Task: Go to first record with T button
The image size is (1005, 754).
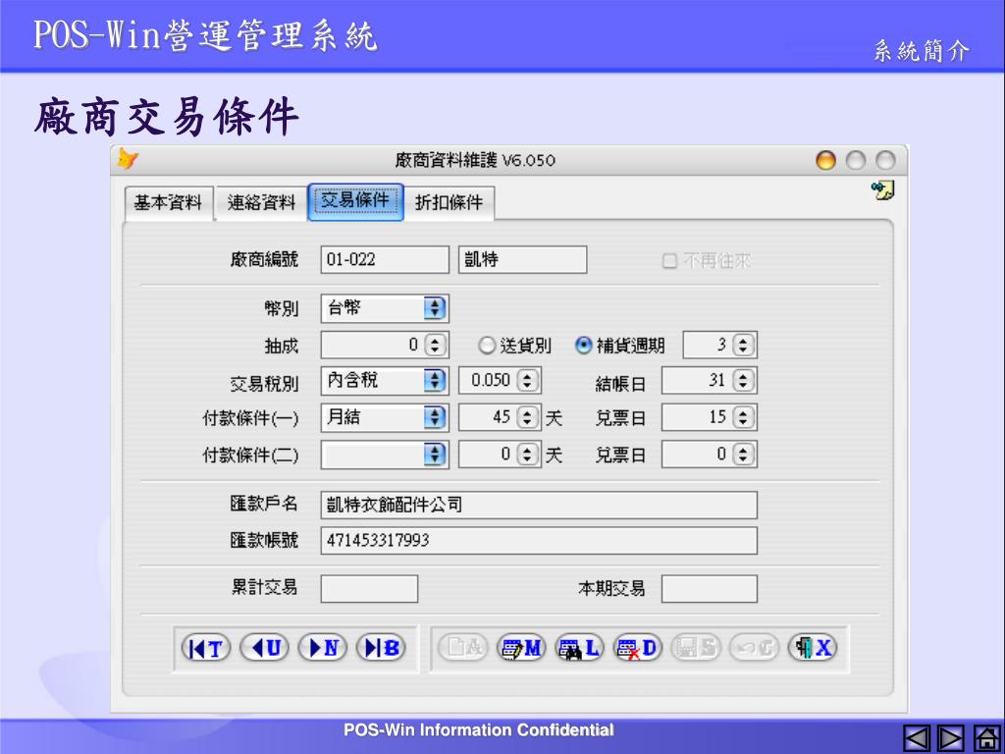Action: 206,648
